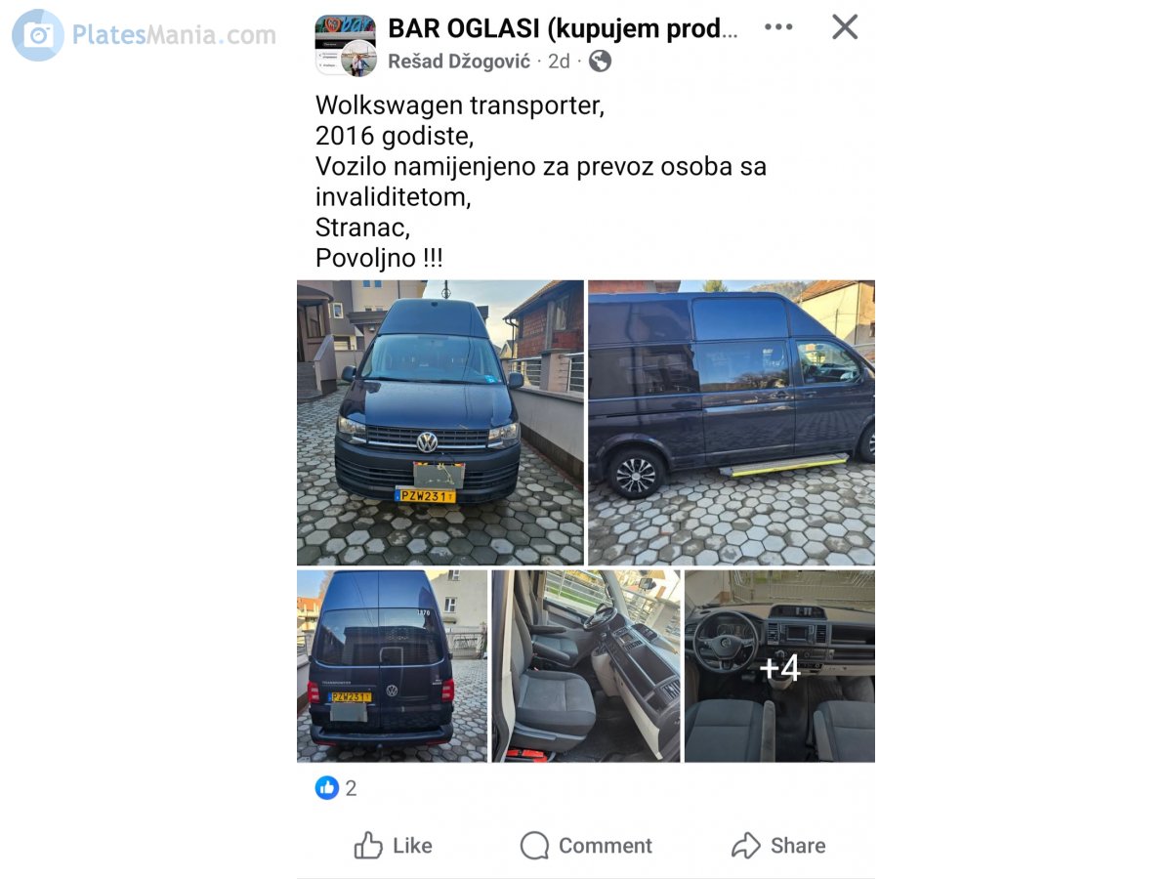Click the 2d post timestamp
1172x879 pixels.
pos(559,62)
